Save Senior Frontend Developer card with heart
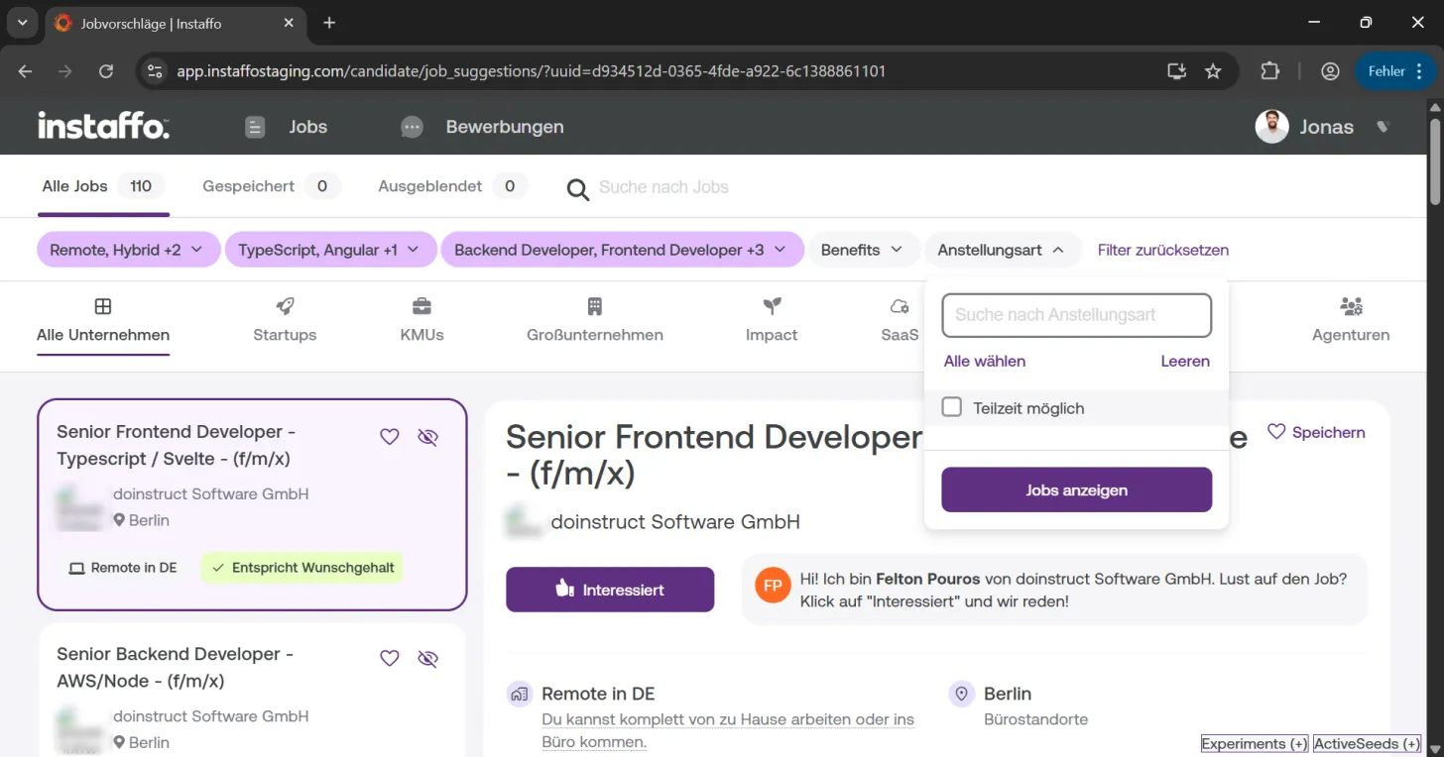1444x757 pixels. [x=390, y=437]
